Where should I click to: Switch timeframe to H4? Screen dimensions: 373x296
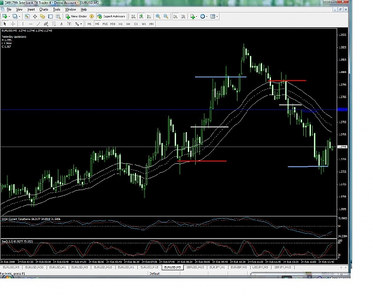pos(128,24)
